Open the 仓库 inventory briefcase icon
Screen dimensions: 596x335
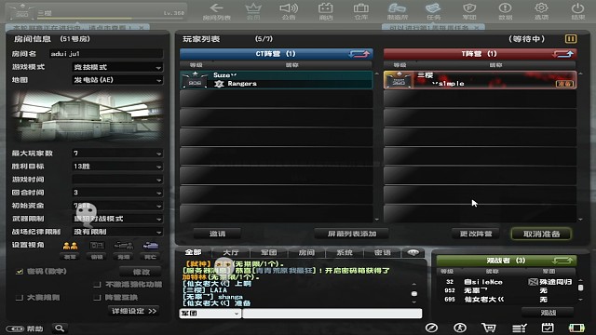click(x=361, y=11)
